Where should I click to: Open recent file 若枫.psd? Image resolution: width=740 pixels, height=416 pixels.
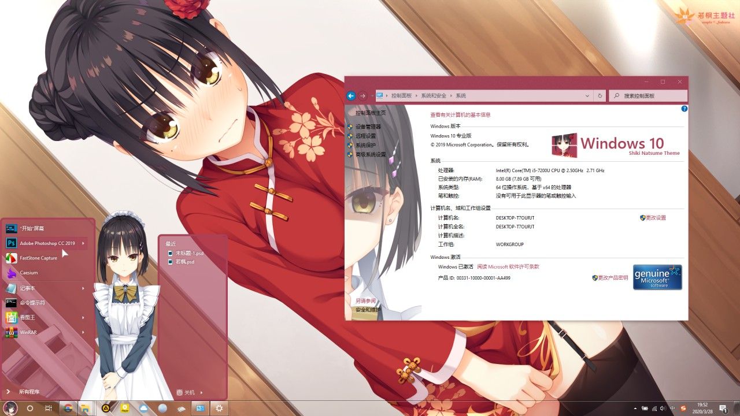click(x=181, y=262)
